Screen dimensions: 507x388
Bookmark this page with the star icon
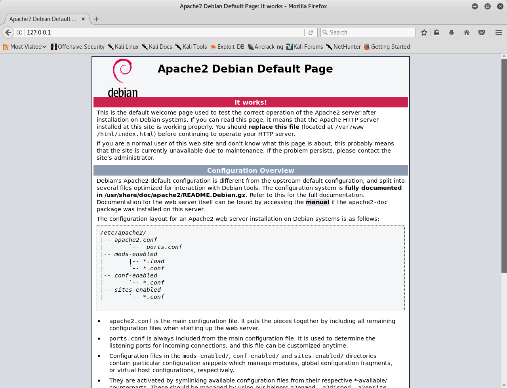click(424, 32)
